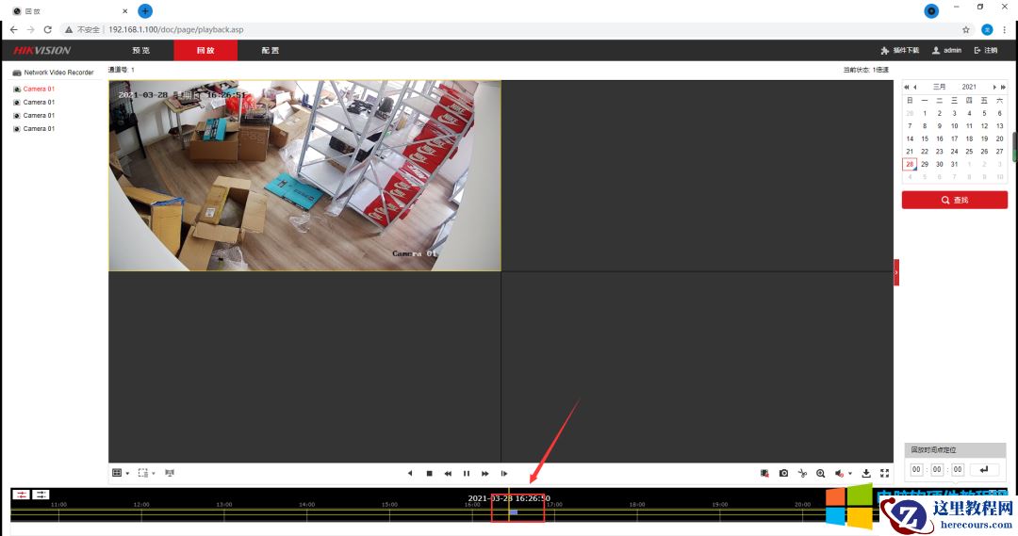Go to next month in calendar
This screenshot has width=1018, height=536.
(994, 87)
